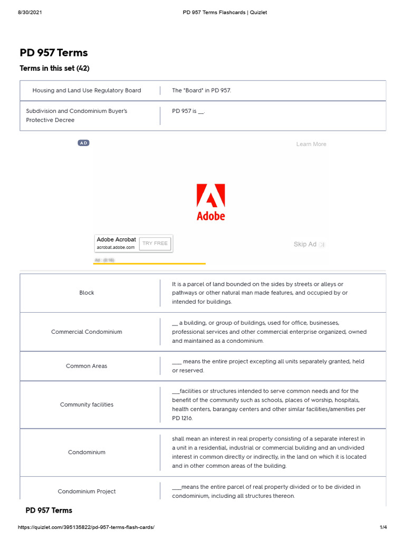Viewport: 405px width, 540px height.
Task: Select the Subdivision and Condominium Buyer's Protective Decree term
Action: coord(76,115)
